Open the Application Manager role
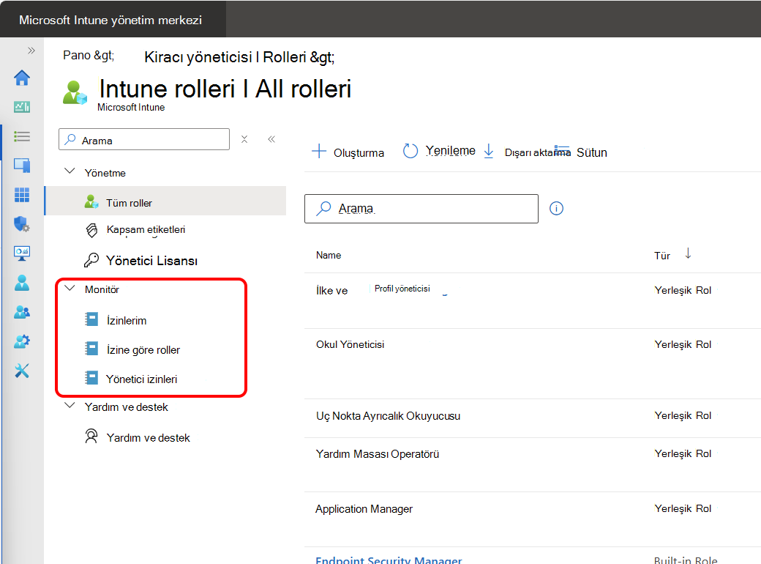761x564 pixels. [x=364, y=508]
